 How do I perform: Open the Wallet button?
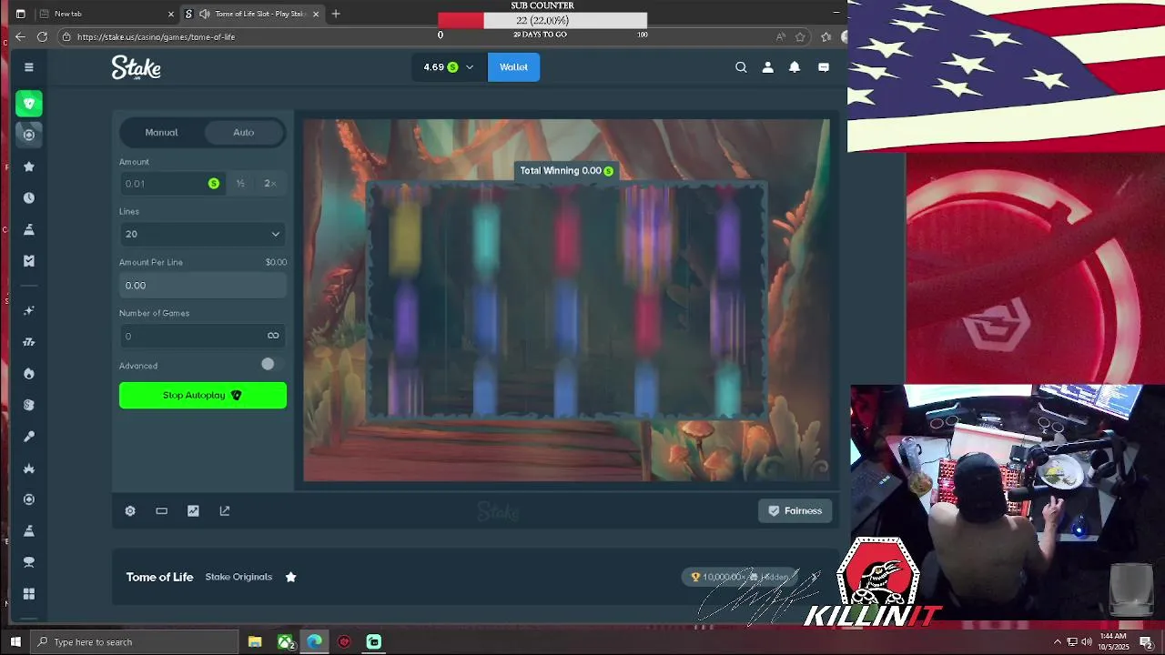point(513,67)
